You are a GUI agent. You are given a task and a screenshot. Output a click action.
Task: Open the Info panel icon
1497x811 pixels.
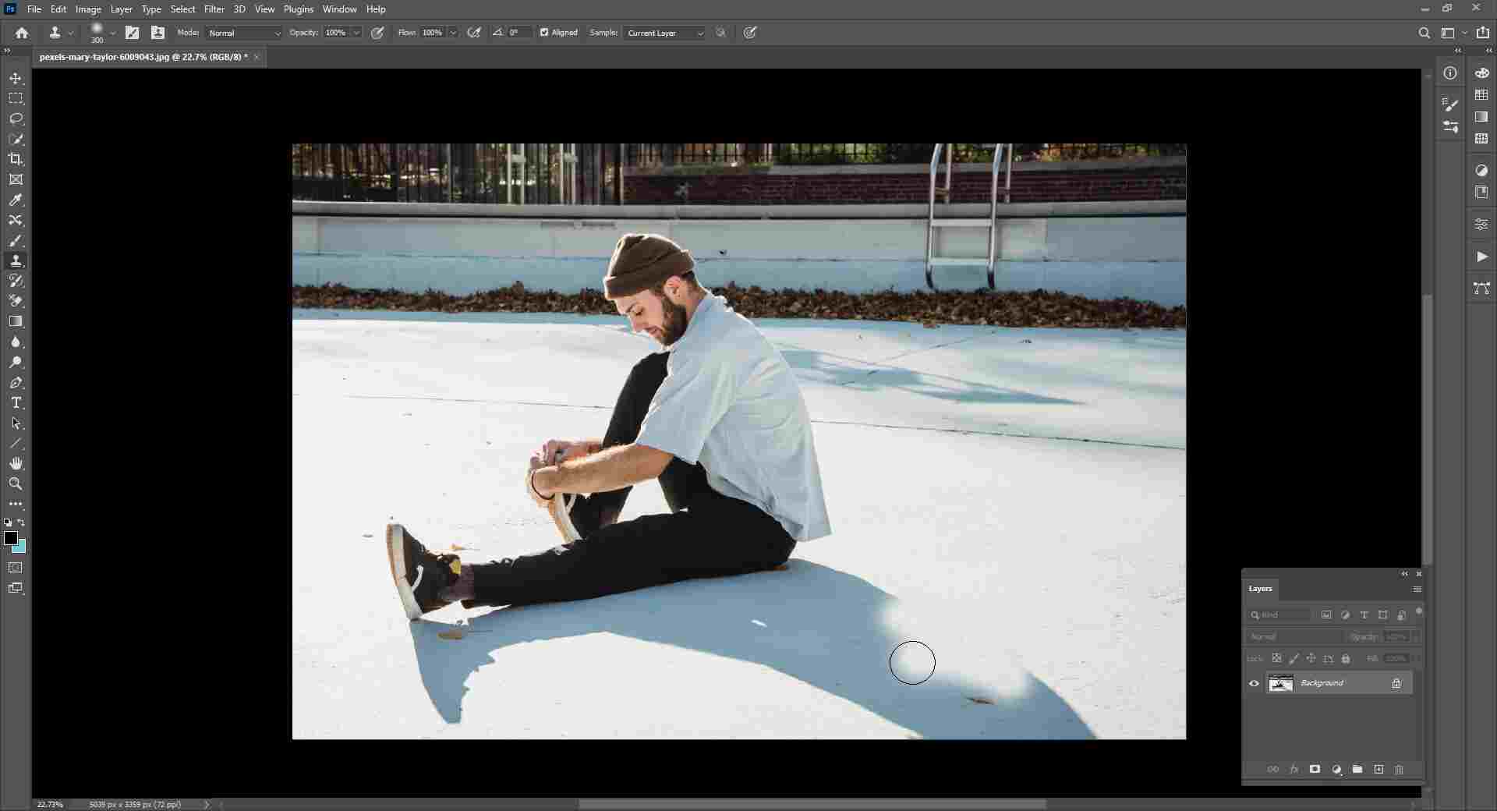coord(1450,73)
